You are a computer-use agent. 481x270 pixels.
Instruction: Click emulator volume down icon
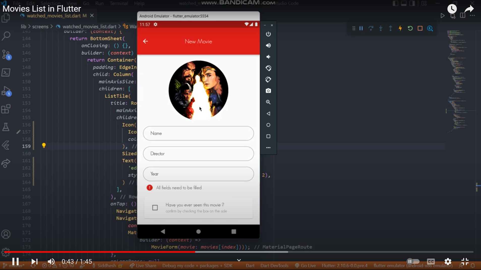268,57
